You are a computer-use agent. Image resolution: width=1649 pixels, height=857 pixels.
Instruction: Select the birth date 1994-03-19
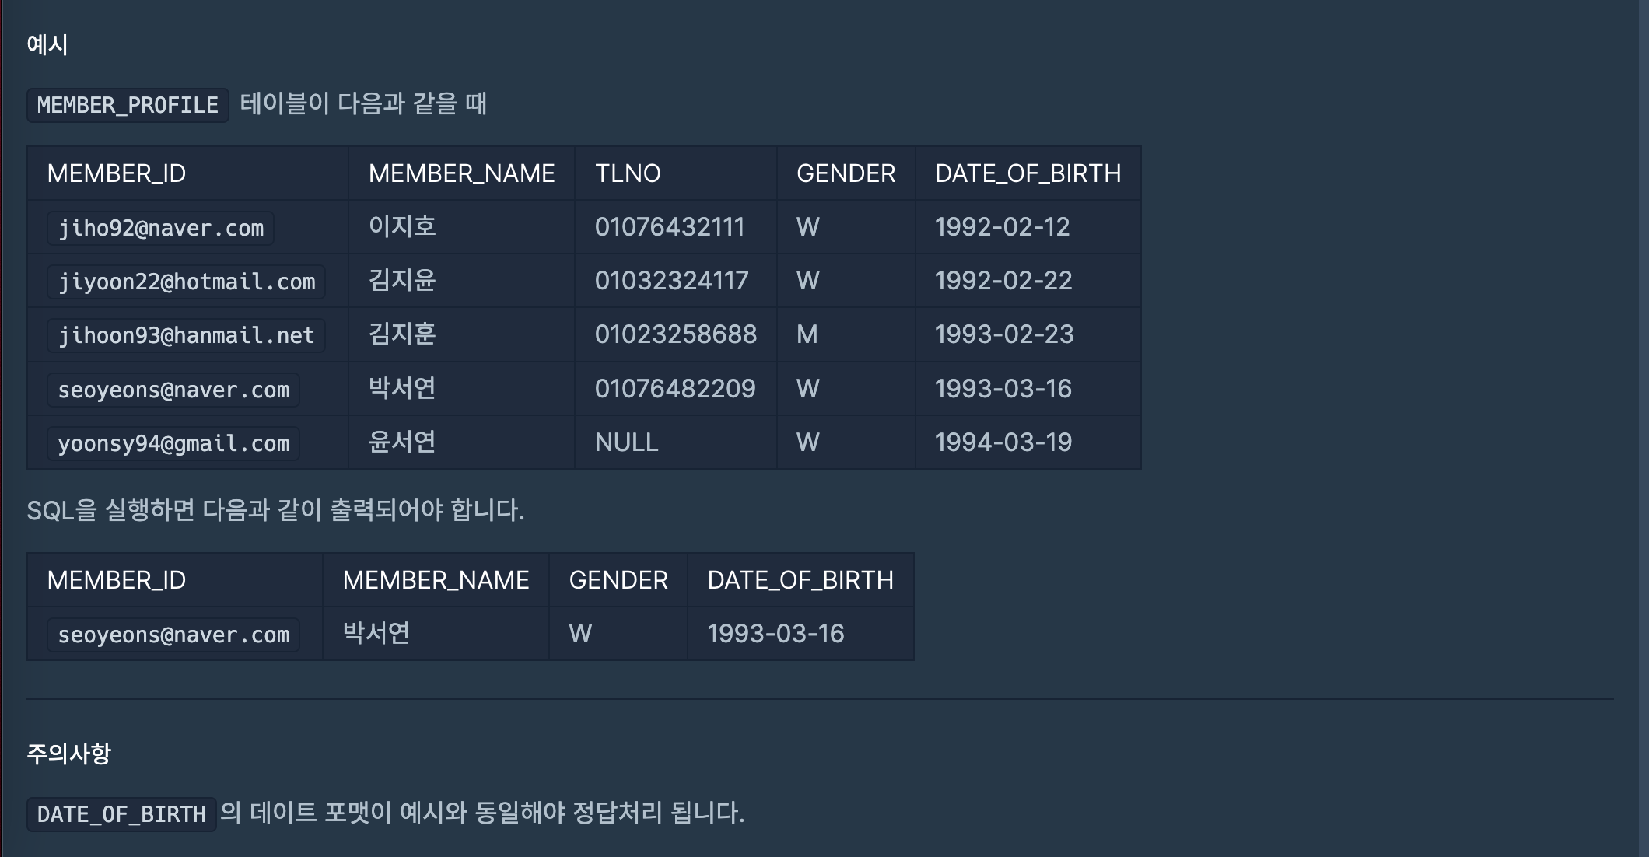click(x=1003, y=442)
